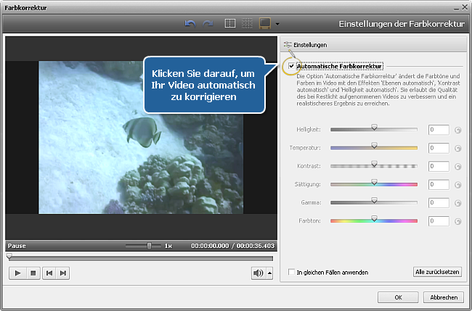The height and width of the screenshot is (311, 472).
Task: Select the split view icon
Action: point(230,24)
